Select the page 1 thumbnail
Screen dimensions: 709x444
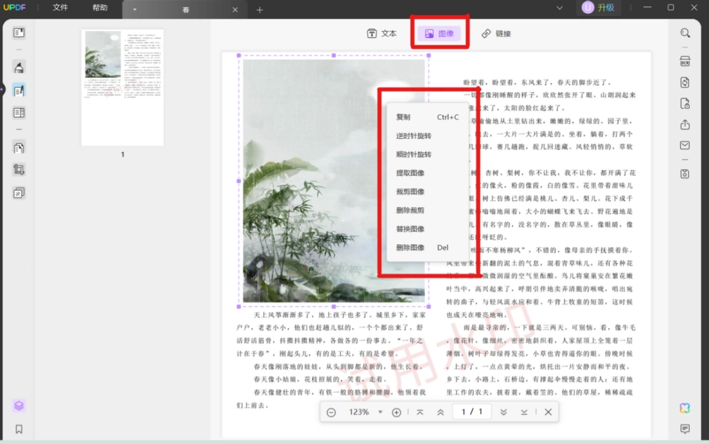123,88
